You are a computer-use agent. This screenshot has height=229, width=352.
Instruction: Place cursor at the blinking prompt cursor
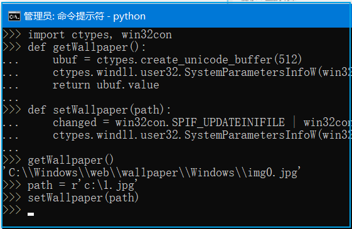point(31,214)
